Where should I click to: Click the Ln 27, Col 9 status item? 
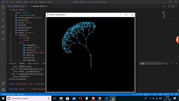[138, 94]
